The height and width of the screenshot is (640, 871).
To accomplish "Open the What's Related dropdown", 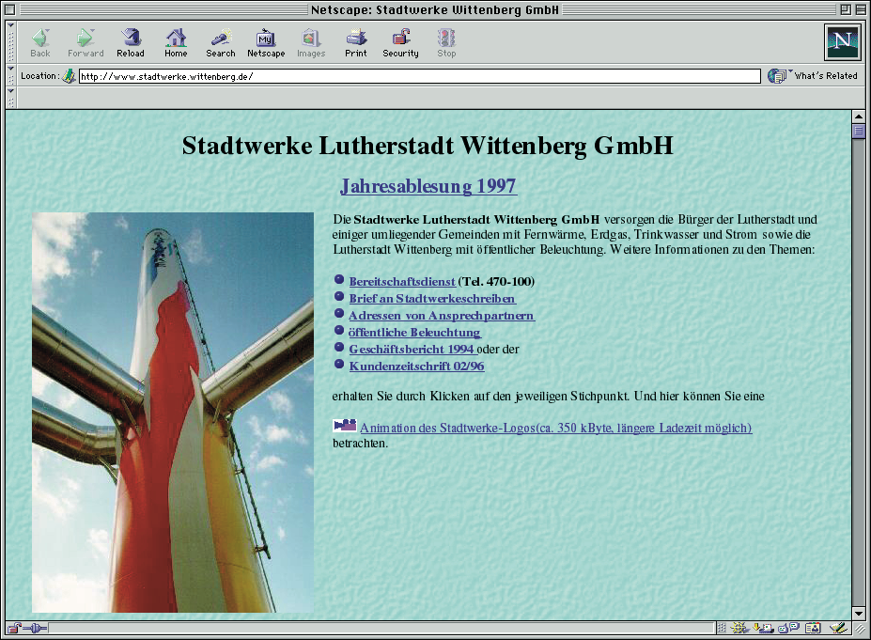I will (x=813, y=76).
